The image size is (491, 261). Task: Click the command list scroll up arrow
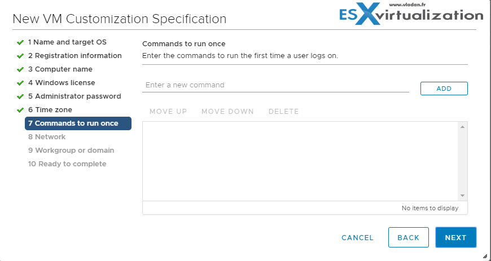pyautogui.click(x=463, y=127)
